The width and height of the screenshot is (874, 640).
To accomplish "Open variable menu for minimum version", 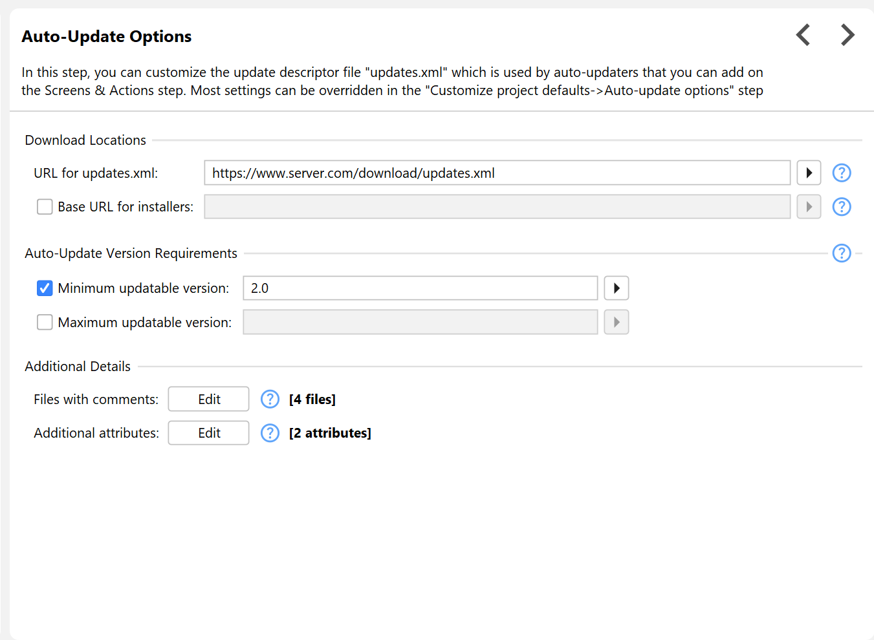I will [x=616, y=288].
